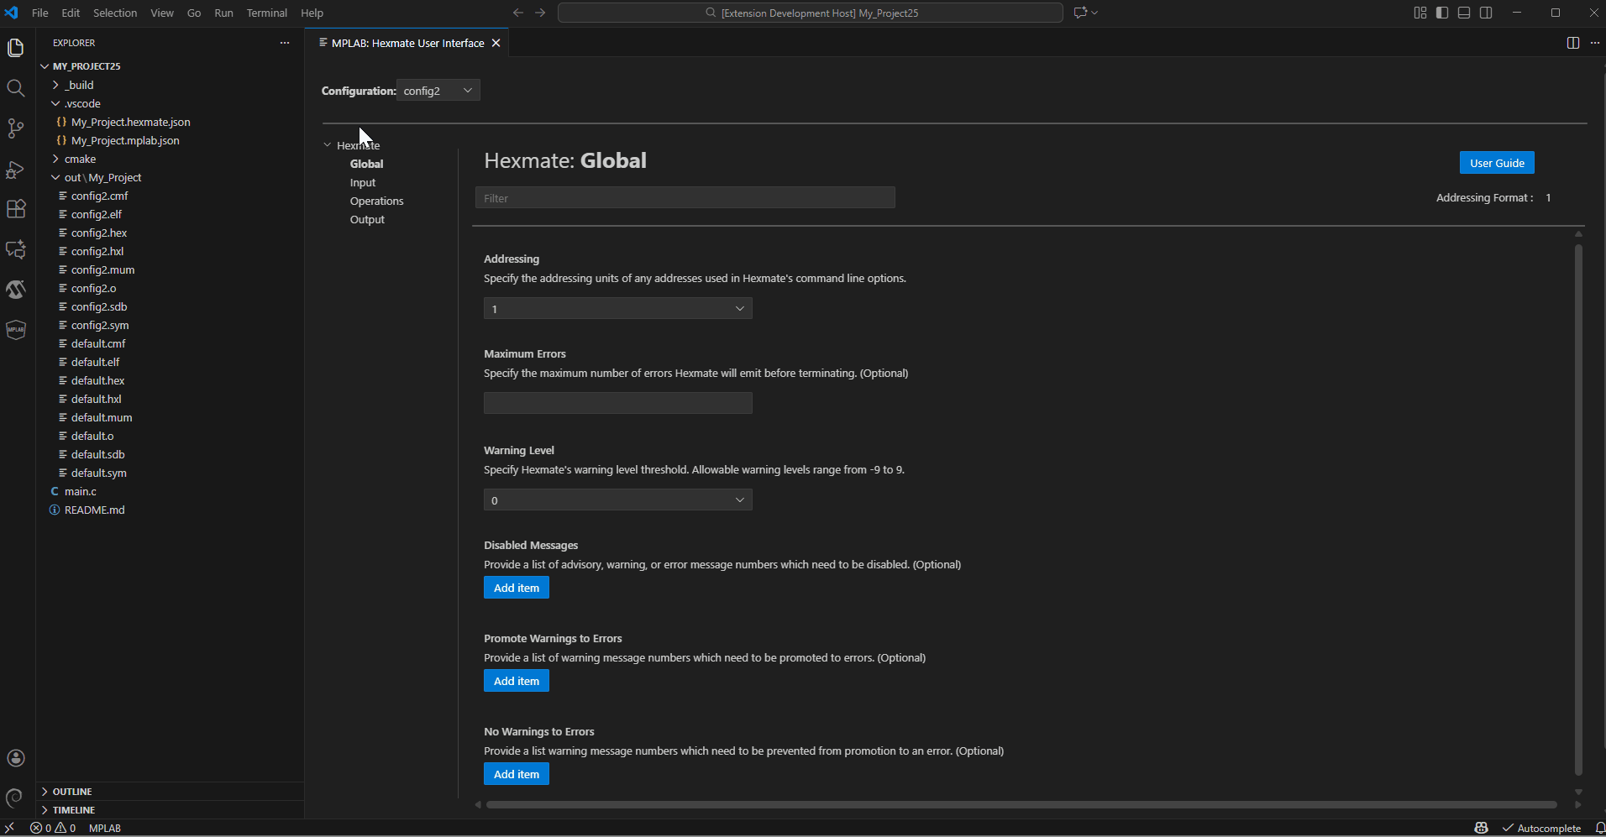Click the User Guide button

1496,163
